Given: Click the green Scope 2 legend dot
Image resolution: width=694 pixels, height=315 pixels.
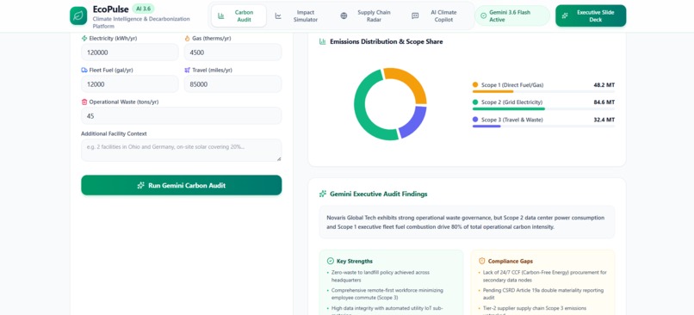Looking at the screenshot, I should [475, 102].
